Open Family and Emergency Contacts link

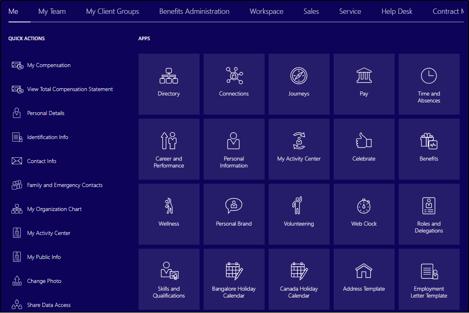coord(65,185)
